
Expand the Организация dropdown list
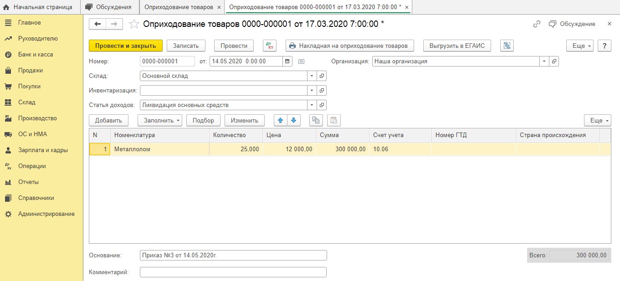[544, 61]
